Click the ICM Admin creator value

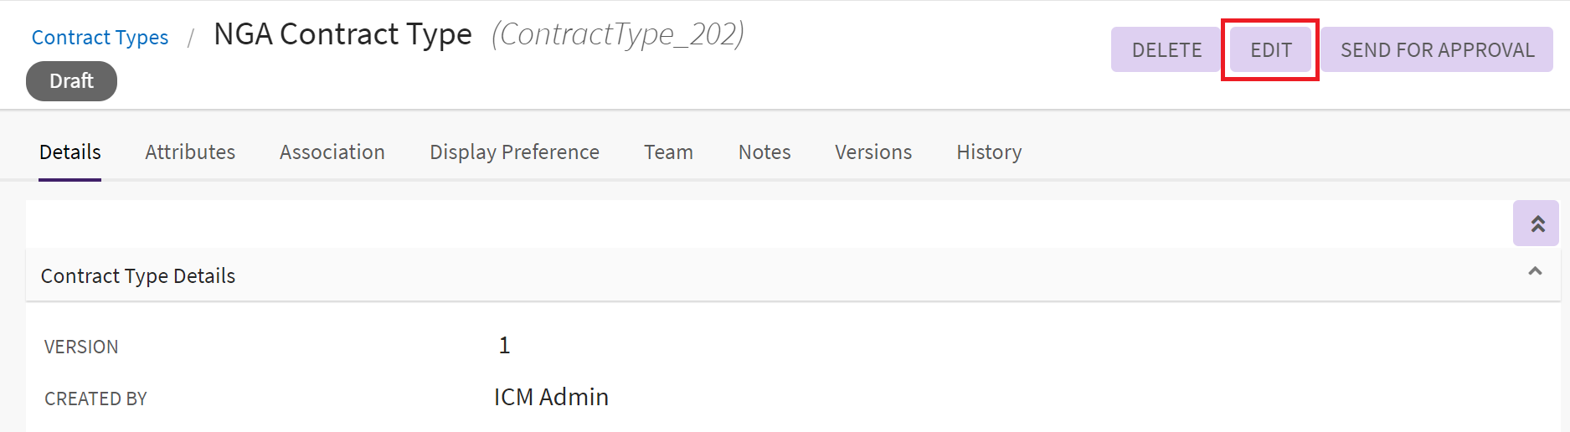click(551, 397)
